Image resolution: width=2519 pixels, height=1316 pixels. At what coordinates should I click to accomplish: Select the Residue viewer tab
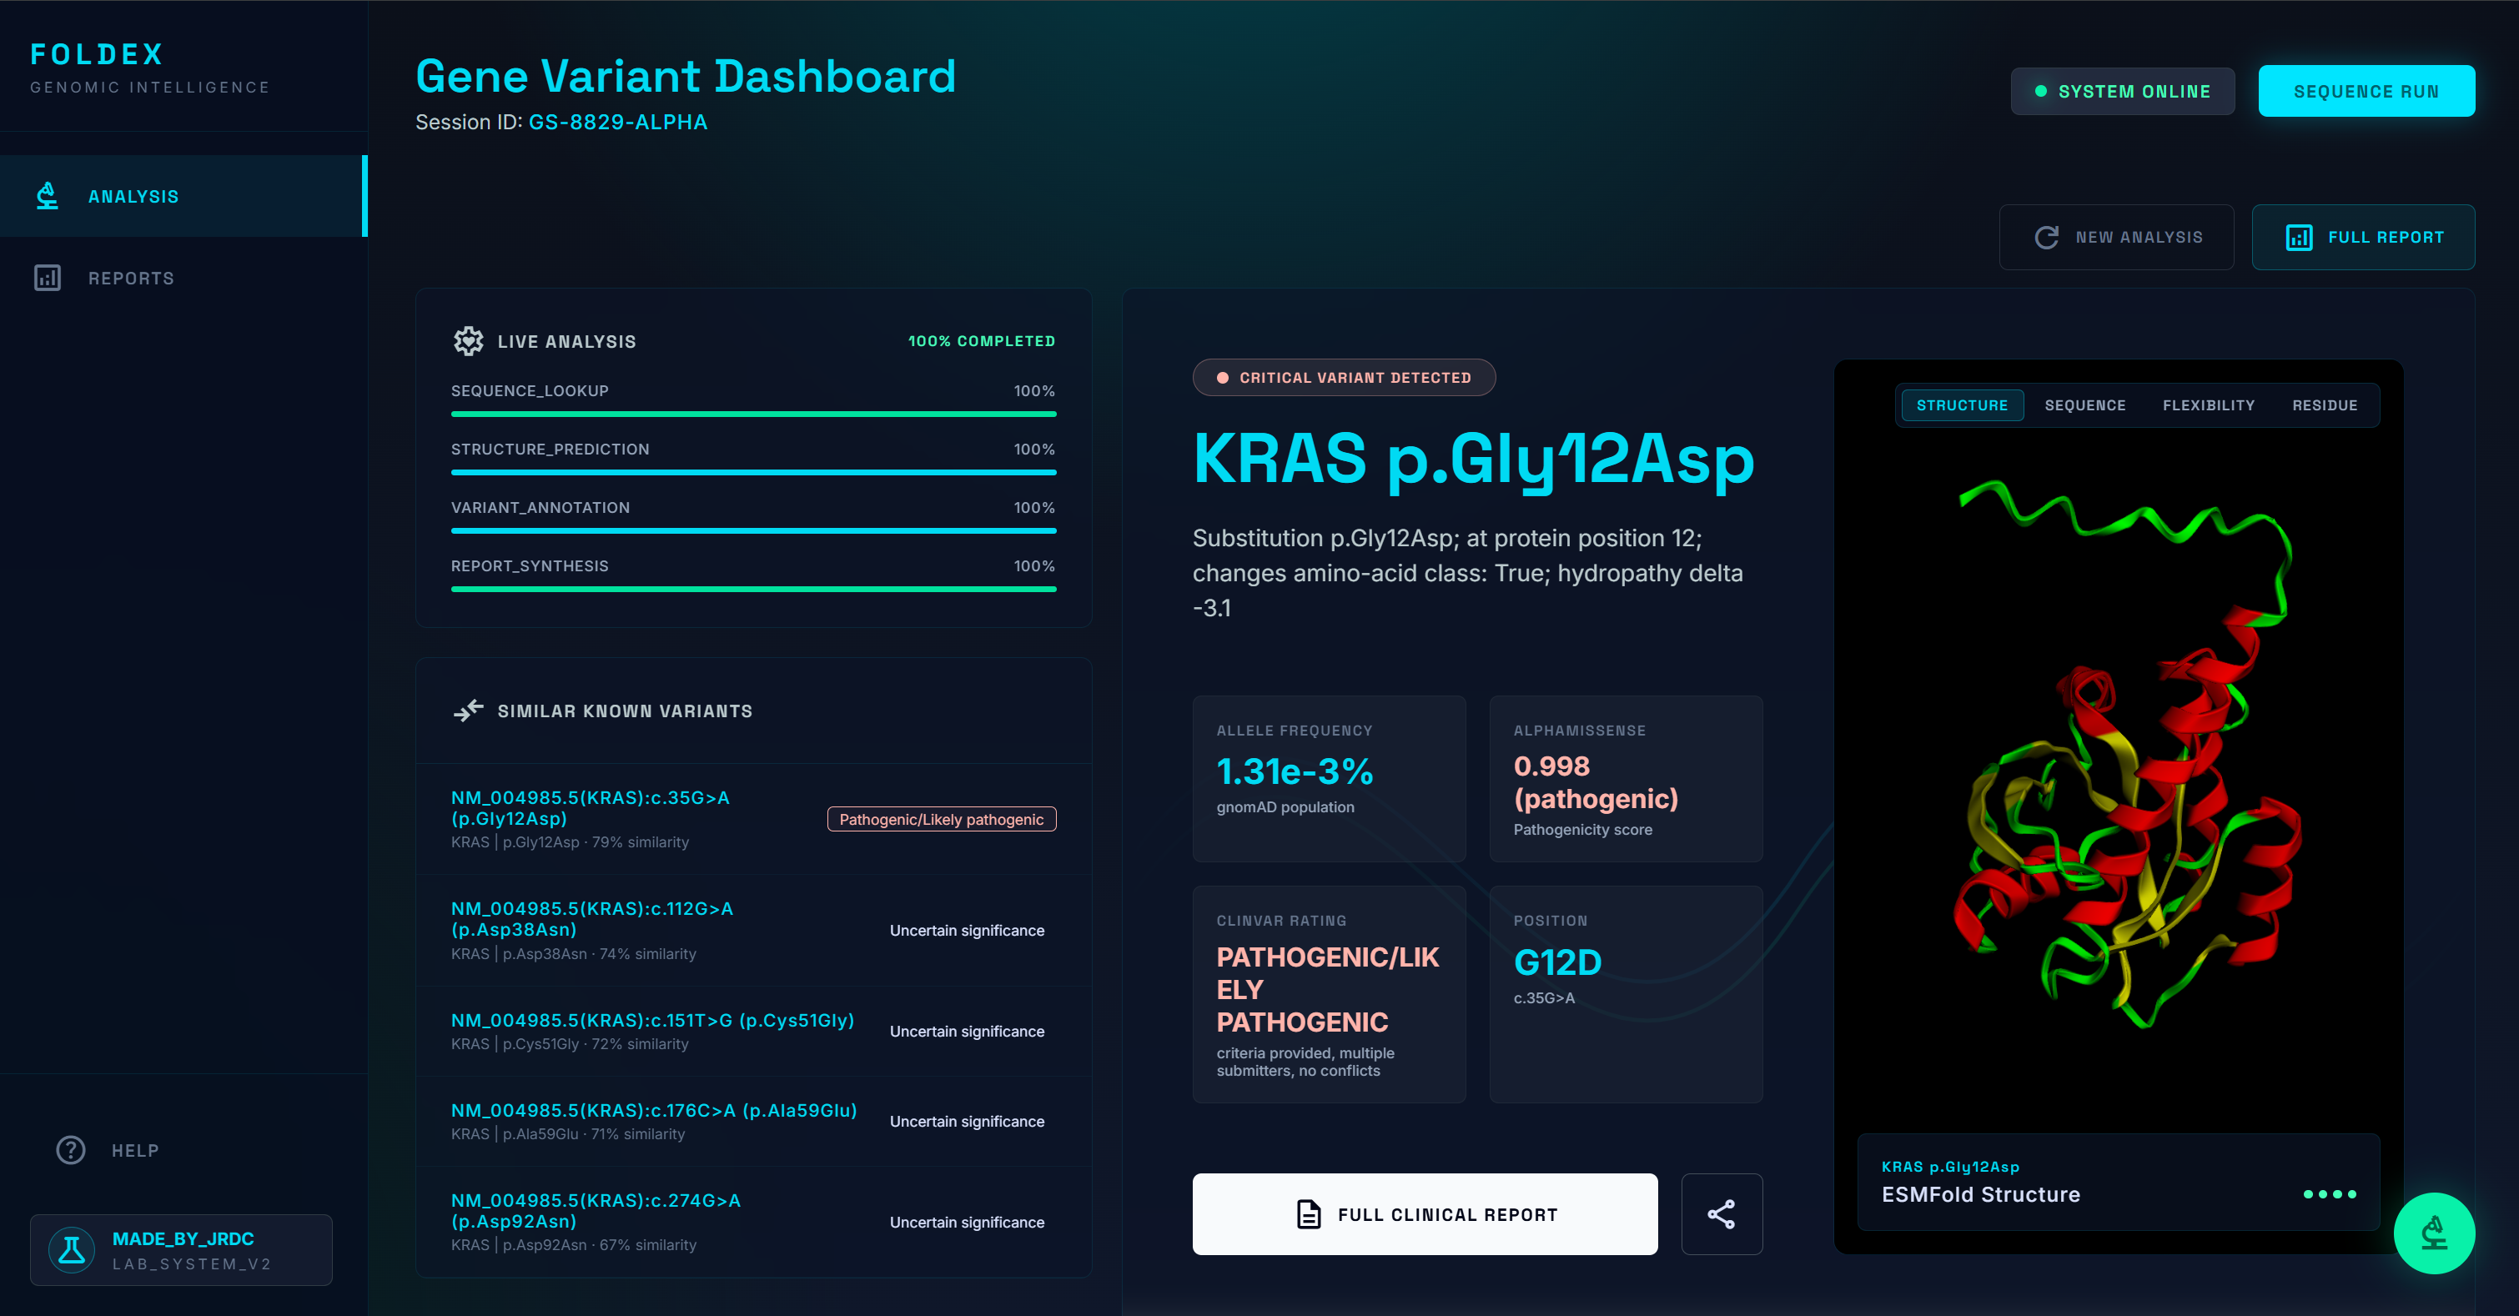(2325, 404)
